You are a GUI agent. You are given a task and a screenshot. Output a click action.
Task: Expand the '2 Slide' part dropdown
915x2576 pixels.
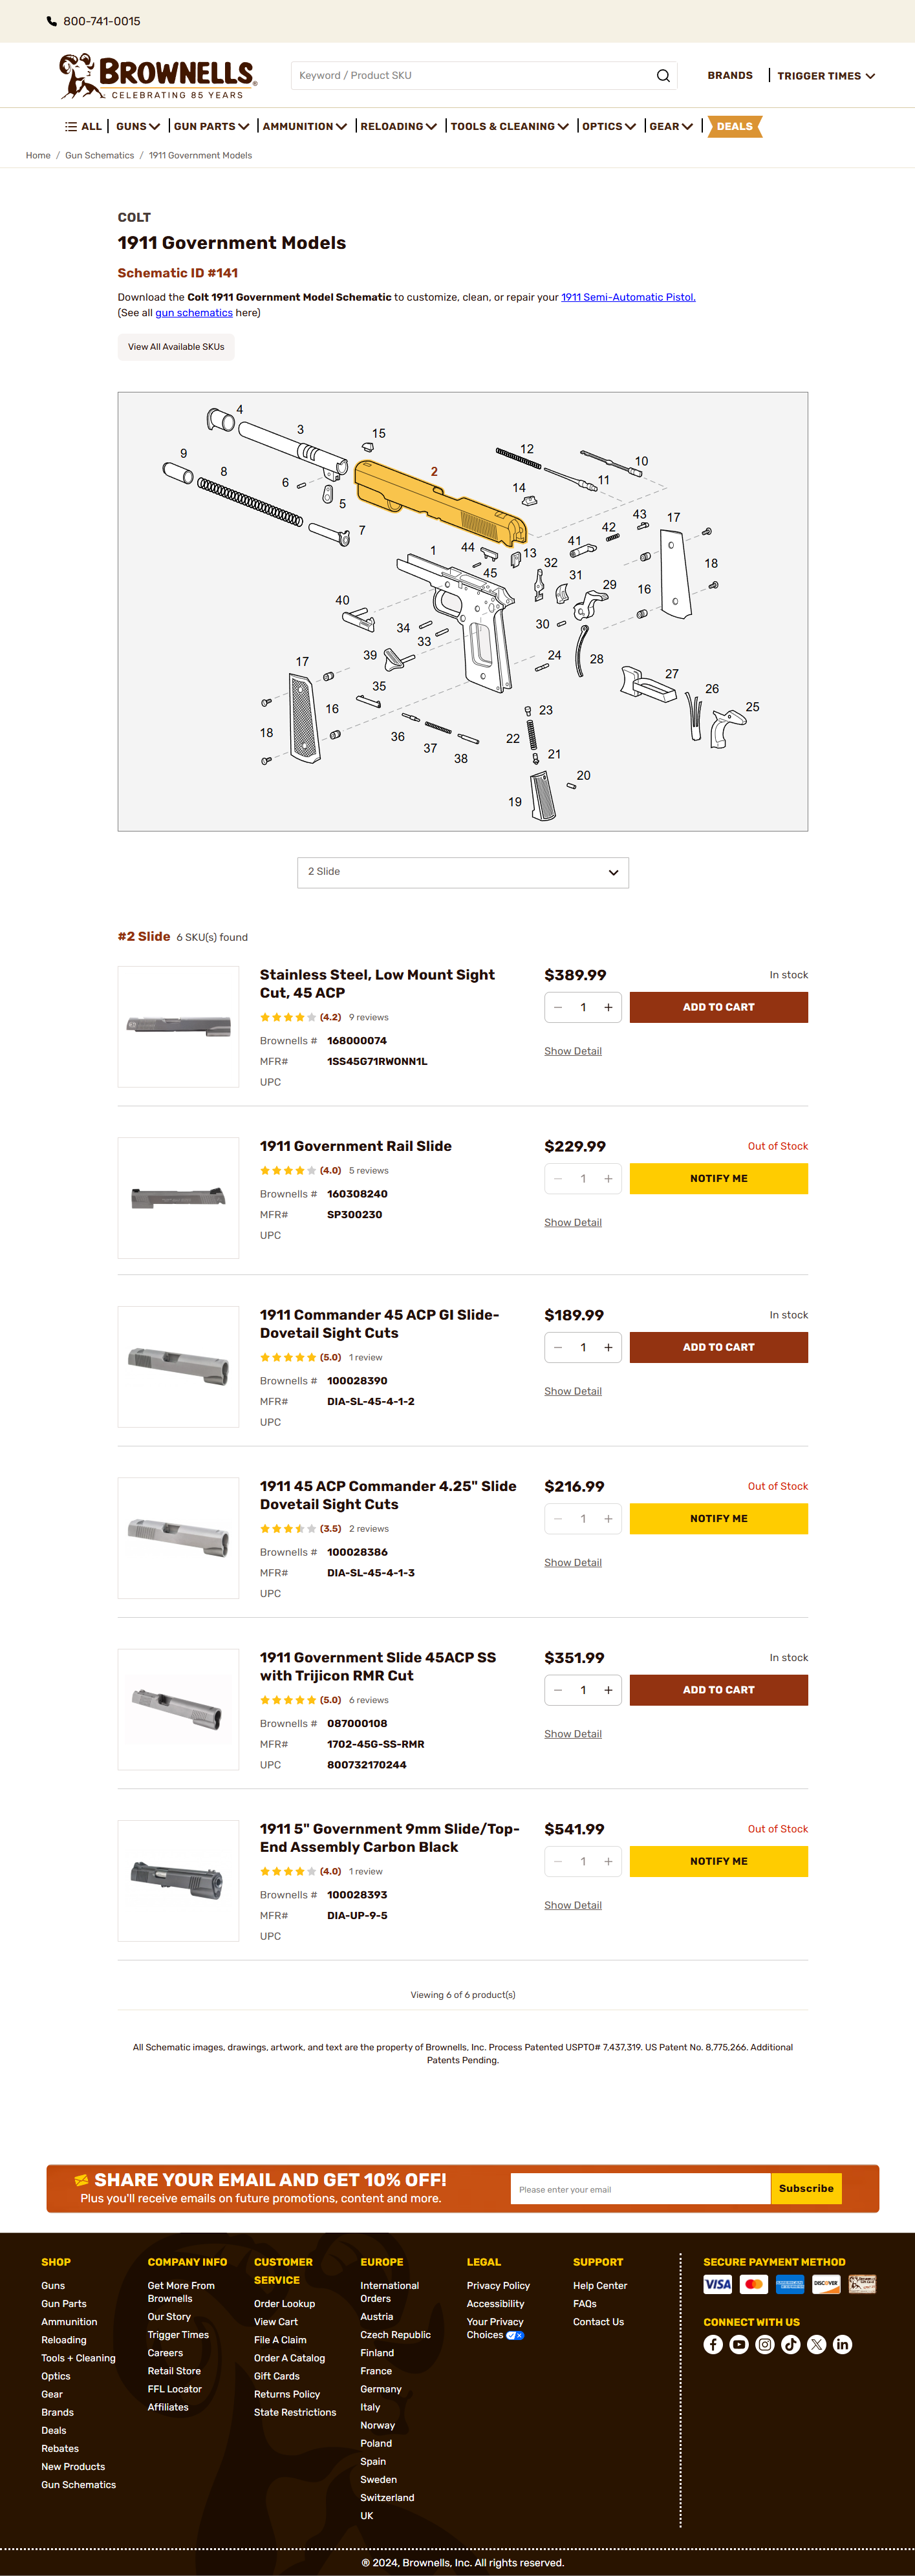(x=462, y=872)
